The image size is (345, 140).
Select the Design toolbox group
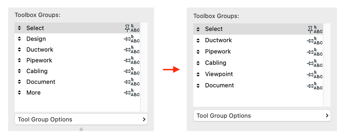click(36, 39)
